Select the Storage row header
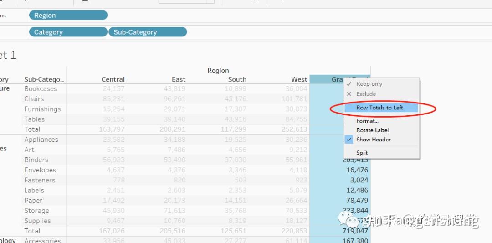The width and height of the screenshot is (492, 243). click(x=36, y=211)
